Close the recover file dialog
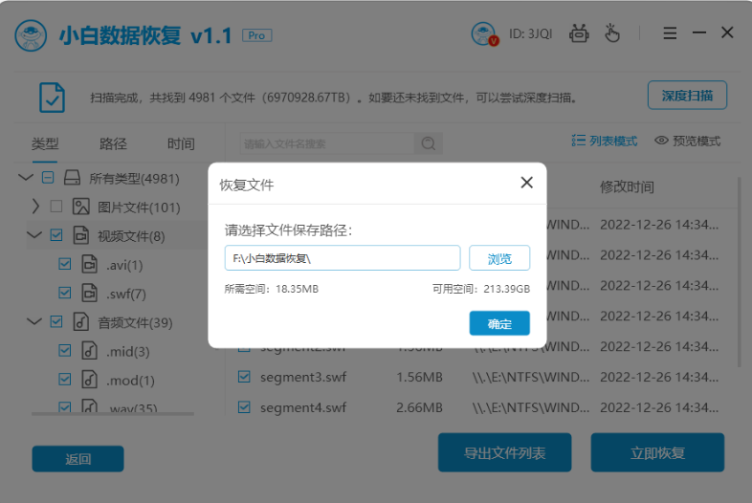This screenshot has height=503, width=752. coord(526,183)
